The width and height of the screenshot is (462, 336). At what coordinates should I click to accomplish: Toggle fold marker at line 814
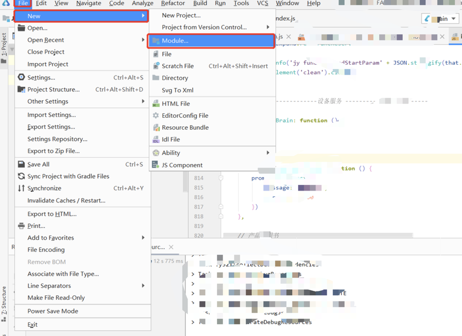pos(221,178)
